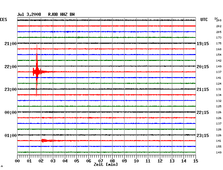Click the DC value 154
Image resolution: width=223 pixels, height=170 pixels.
(219, 55)
